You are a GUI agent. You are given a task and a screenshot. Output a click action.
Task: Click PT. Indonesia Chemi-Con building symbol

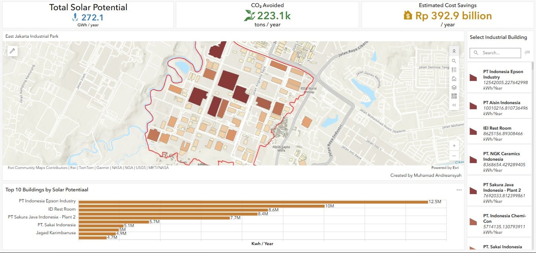(x=473, y=222)
